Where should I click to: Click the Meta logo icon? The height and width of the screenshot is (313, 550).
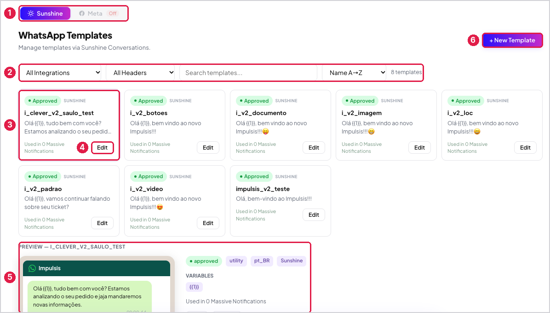(82, 13)
